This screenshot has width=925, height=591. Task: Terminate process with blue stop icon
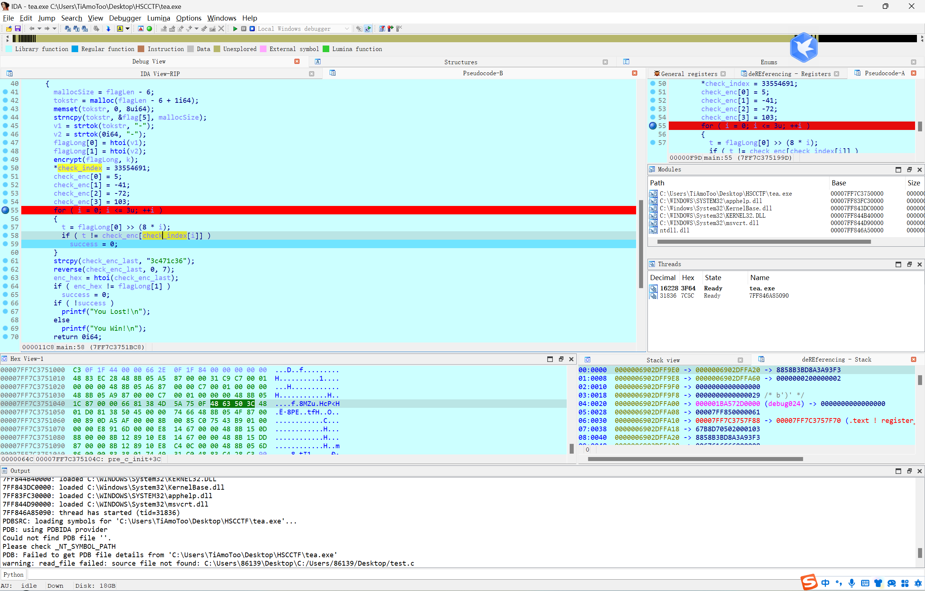point(252,29)
